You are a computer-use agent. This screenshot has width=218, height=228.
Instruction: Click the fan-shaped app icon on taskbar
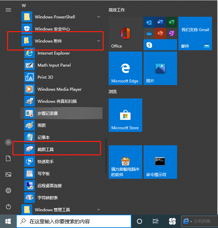pyautogui.click(x=172, y=221)
